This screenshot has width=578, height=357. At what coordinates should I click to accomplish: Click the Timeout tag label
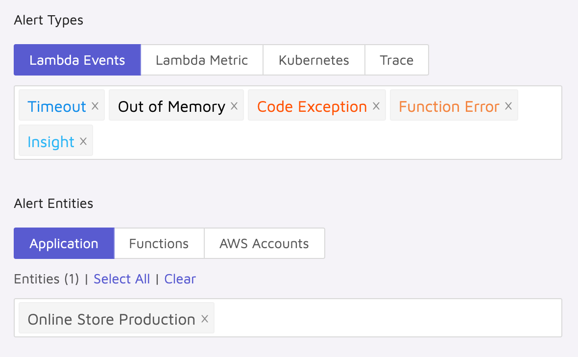point(57,107)
